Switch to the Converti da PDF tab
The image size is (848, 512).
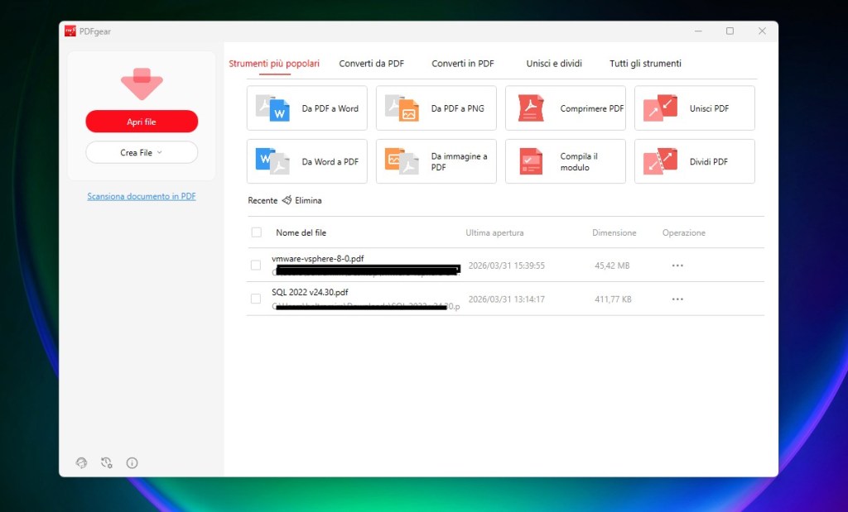pyautogui.click(x=371, y=63)
